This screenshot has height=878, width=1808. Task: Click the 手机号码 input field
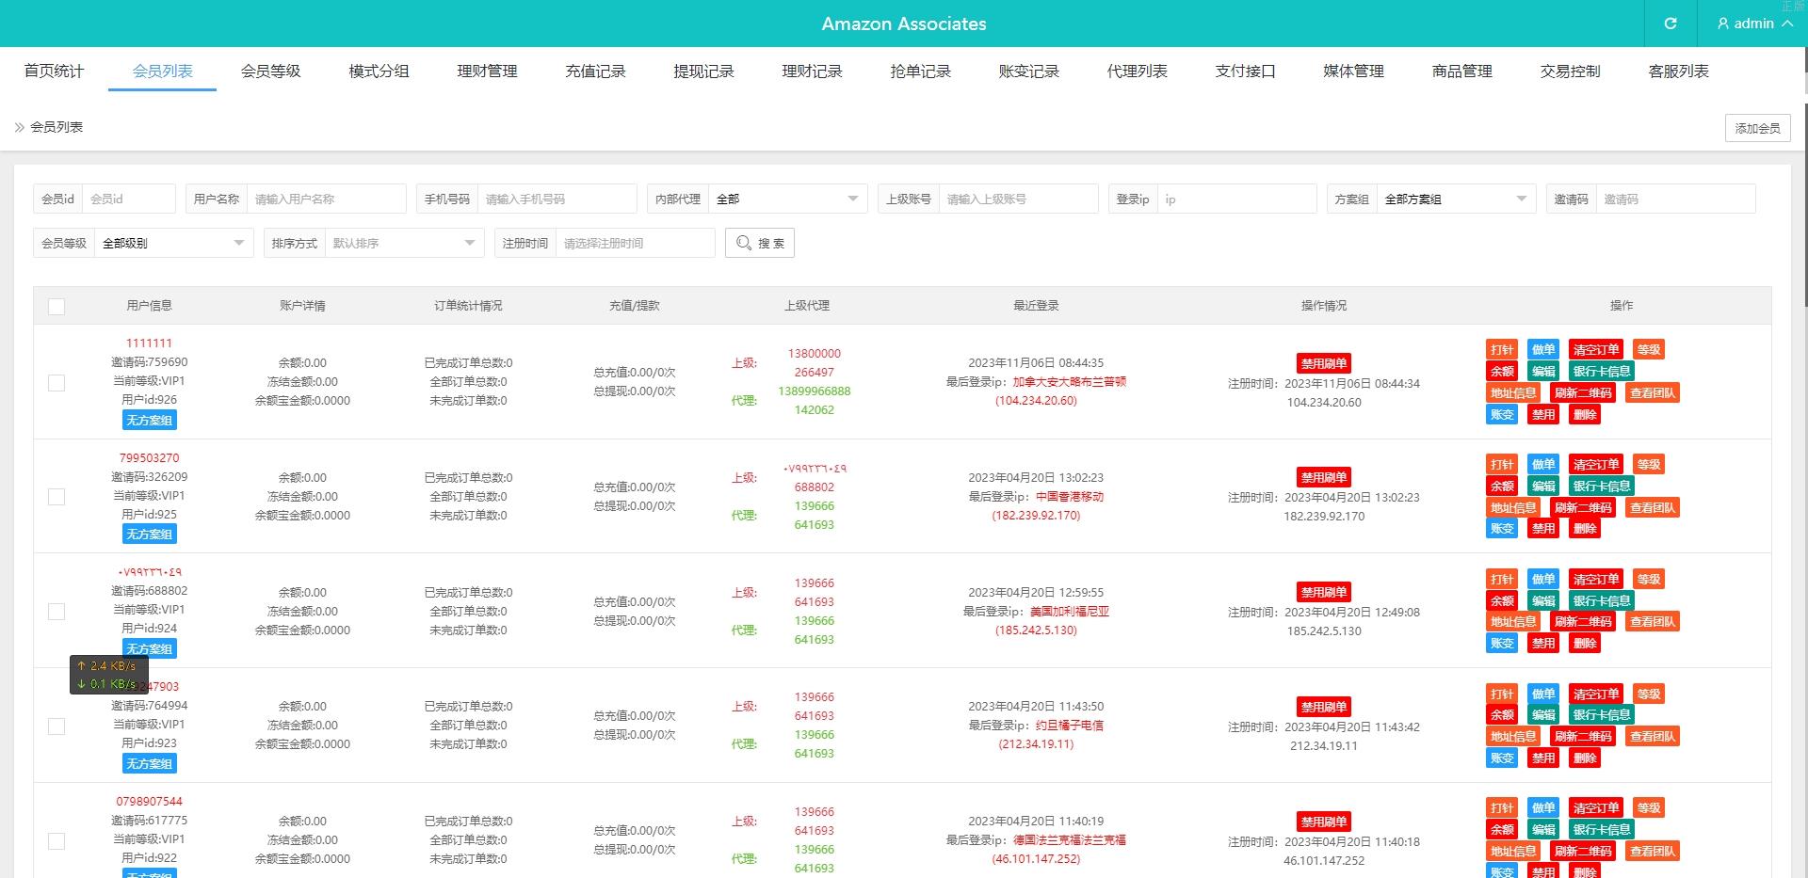557,199
